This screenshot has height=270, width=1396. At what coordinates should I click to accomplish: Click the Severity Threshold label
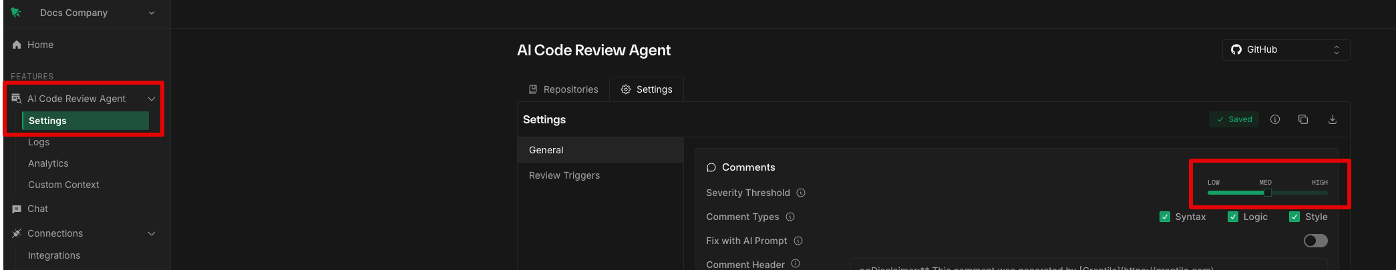click(x=748, y=193)
